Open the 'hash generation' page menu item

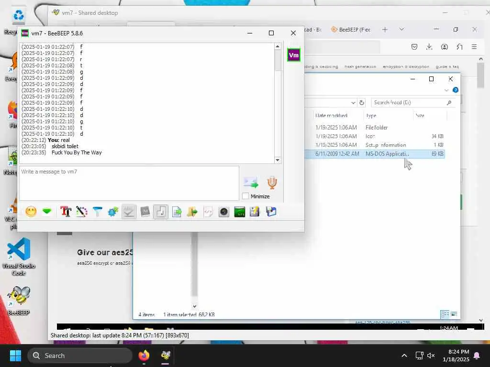[x=360, y=67]
